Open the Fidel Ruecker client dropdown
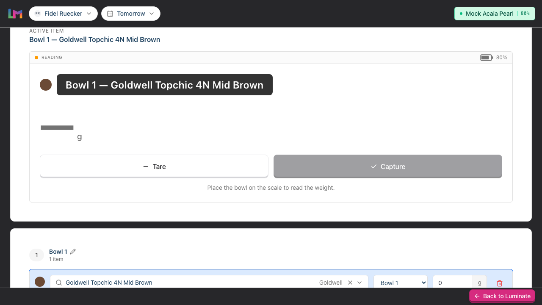Image resolution: width=542 pixels, height=305 pixels. click(63, 14)
